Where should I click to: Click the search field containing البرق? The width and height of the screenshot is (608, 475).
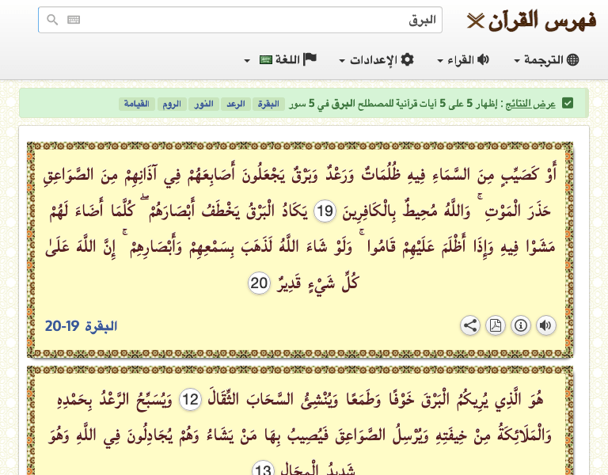(240, 20)
